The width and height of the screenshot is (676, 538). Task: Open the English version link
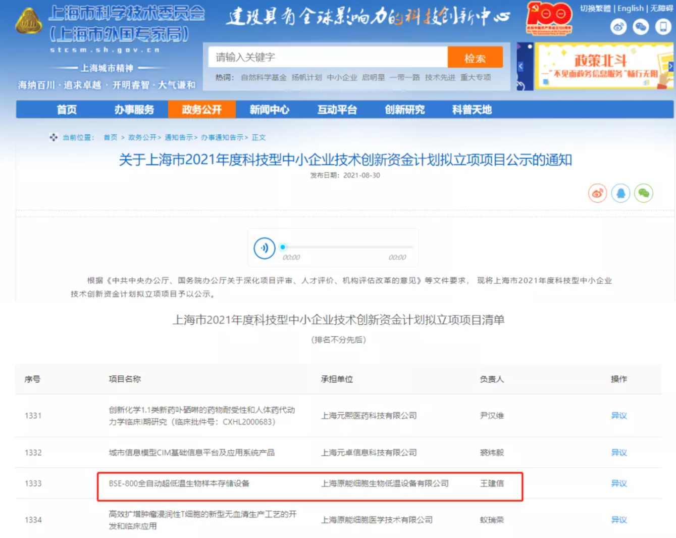(x=631, y=8)
